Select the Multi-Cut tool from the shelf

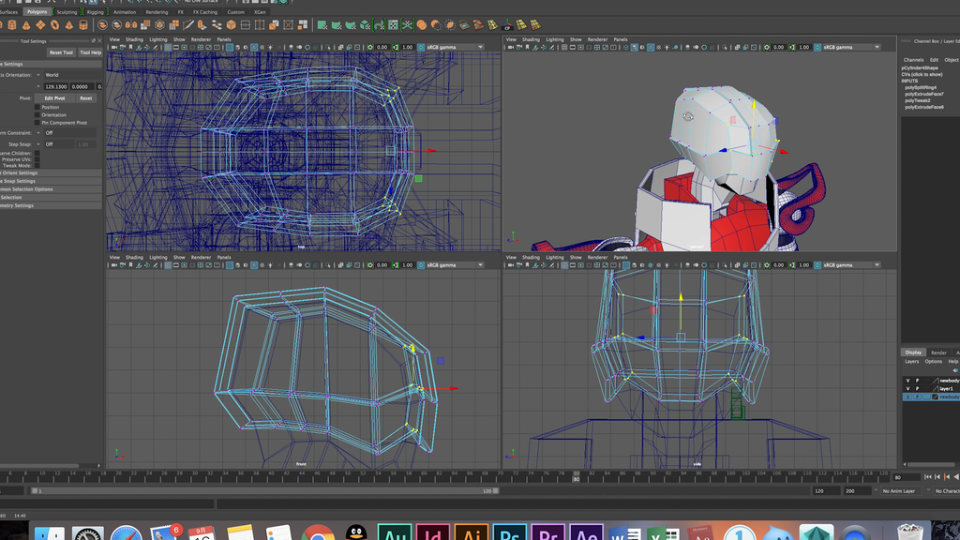click(x=187, y=22)
